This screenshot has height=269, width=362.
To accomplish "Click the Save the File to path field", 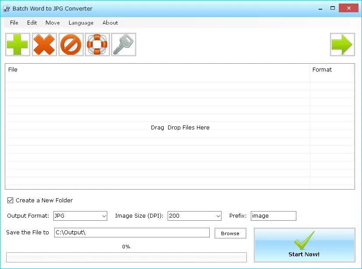I will [132, 233].
